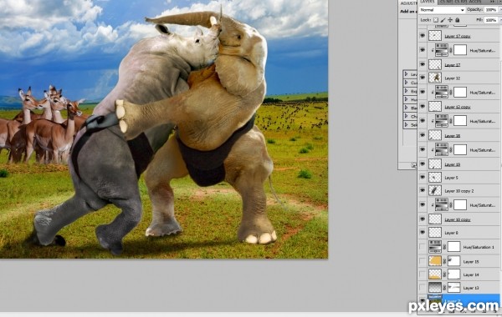Click the chain link icon on Layer 13
Screen dimensions: 502x317
pyautogui.click(x=444, y=288)
